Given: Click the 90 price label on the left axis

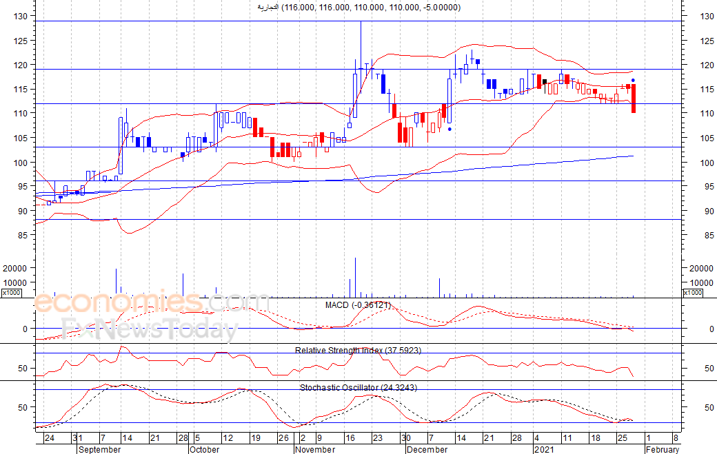Looking at the screenshot, I should [x=23, y=211].
